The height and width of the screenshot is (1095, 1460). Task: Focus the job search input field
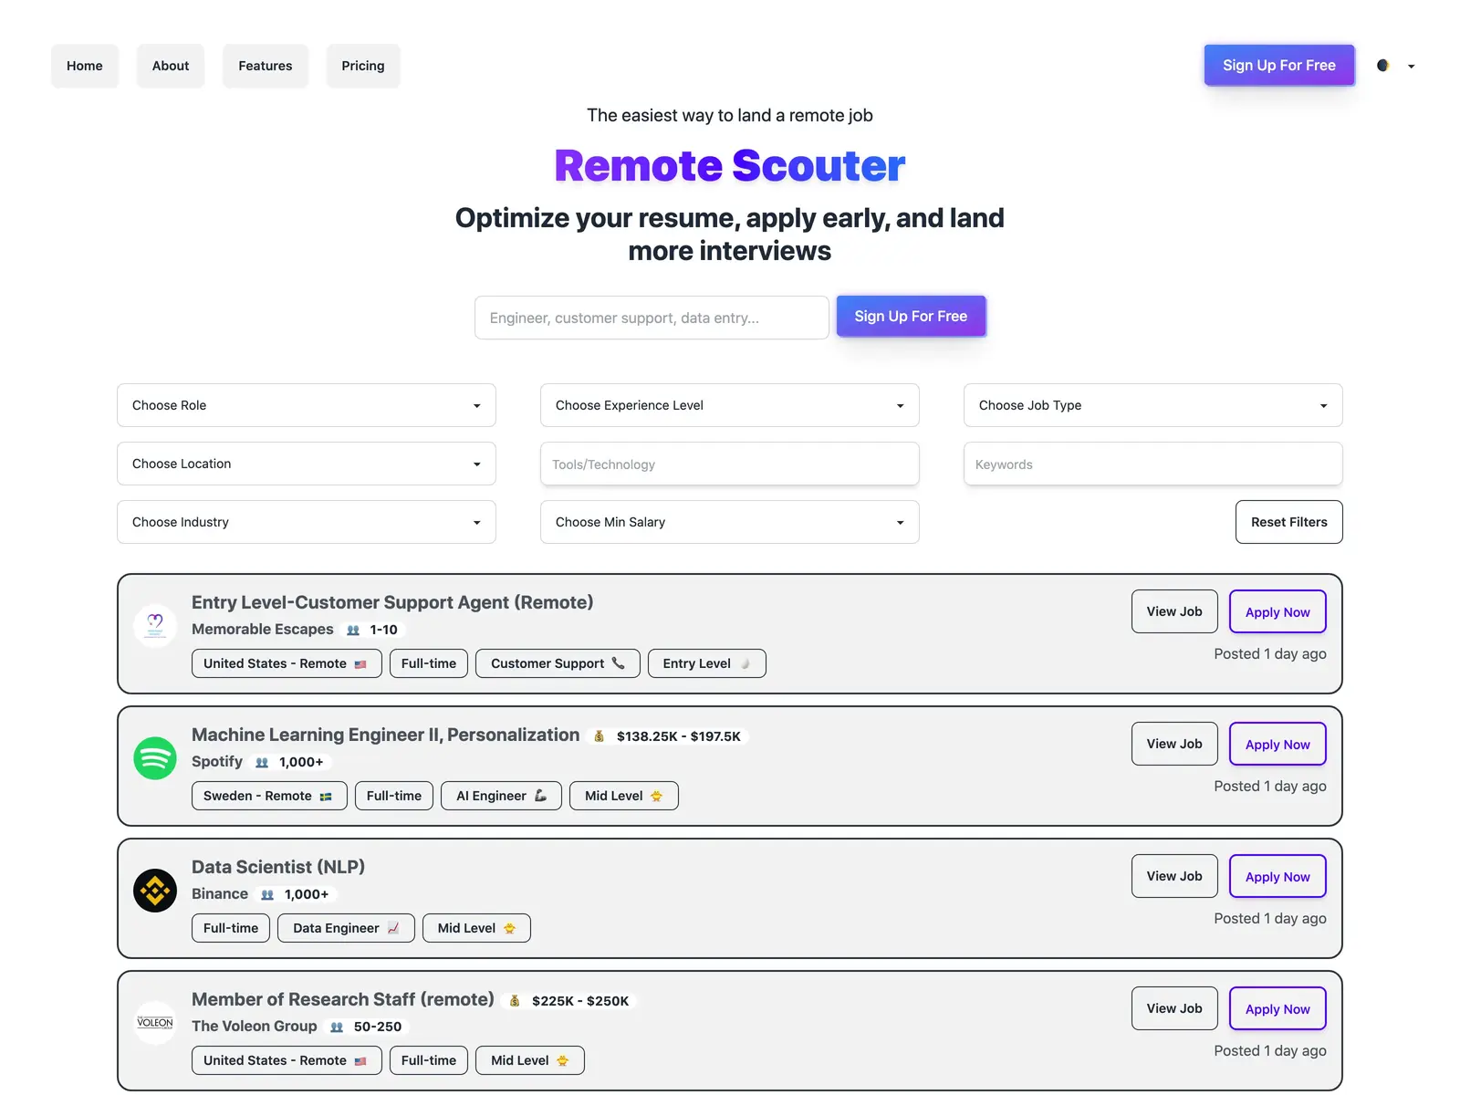pyautogui.click(x=652, y=318)
